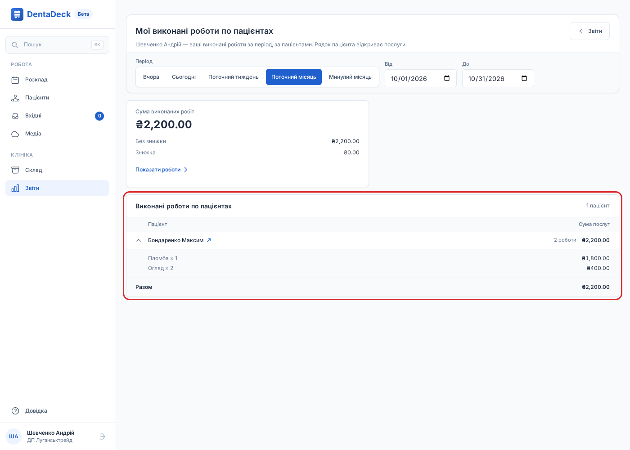Click the Шевченко Андрій user name

(50, 433)
